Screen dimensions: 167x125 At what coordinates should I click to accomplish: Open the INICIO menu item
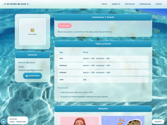click(x=104, y=4)
